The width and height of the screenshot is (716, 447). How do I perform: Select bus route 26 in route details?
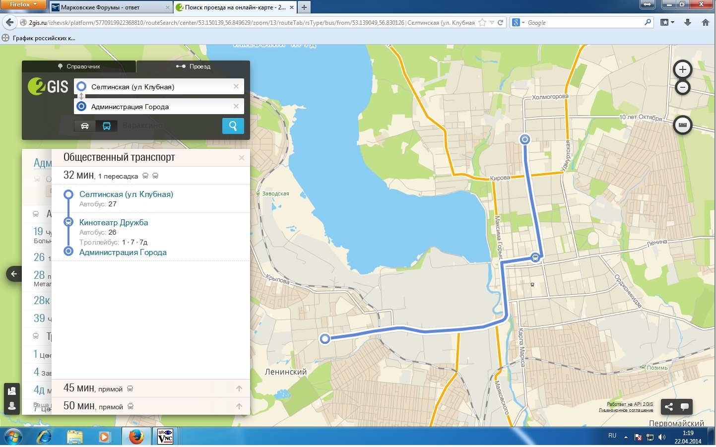pyautogui.click(x=112, y=232)
